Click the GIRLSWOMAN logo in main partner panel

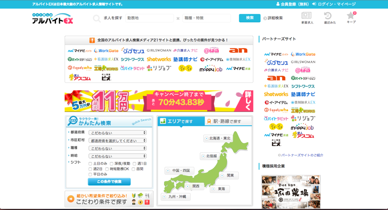[x=159, y=50]
